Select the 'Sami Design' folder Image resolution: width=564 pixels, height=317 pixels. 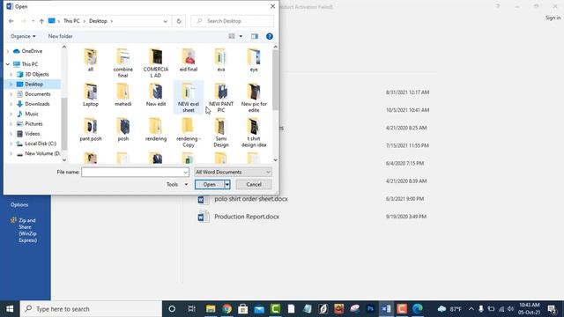click(x=221, y=132)
